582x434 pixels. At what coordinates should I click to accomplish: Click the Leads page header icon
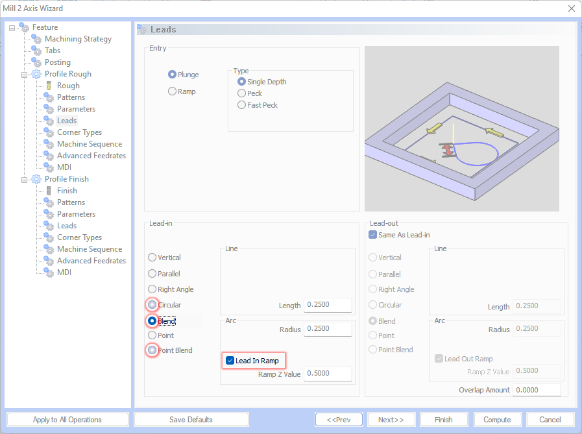coord(142,29)
